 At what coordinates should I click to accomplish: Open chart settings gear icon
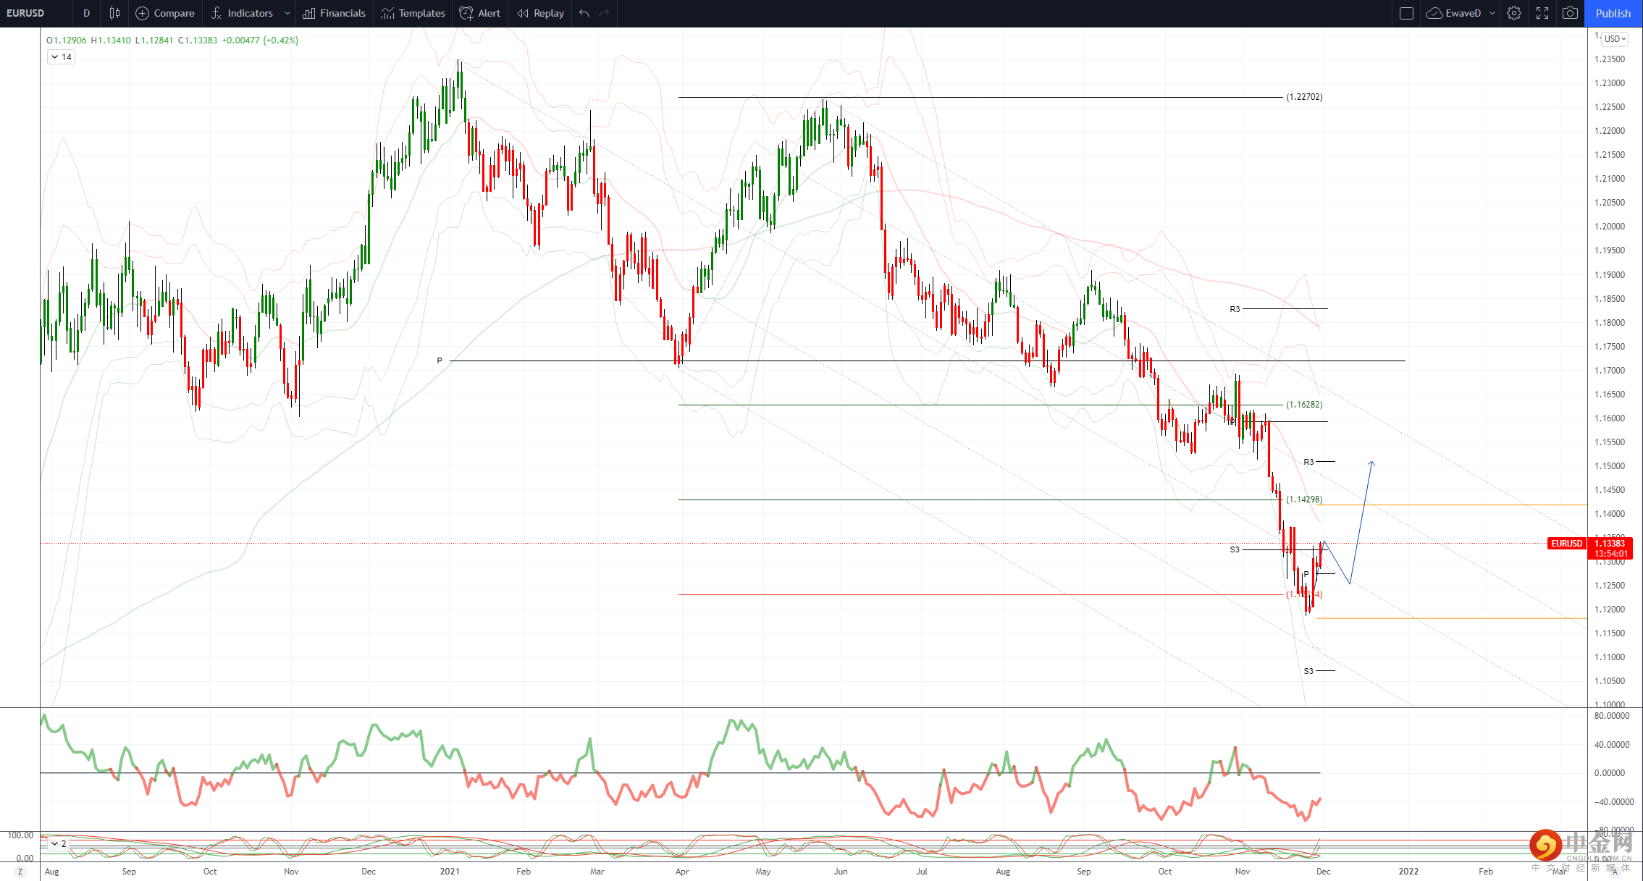pyautogui.click(x=1514, y=13)
